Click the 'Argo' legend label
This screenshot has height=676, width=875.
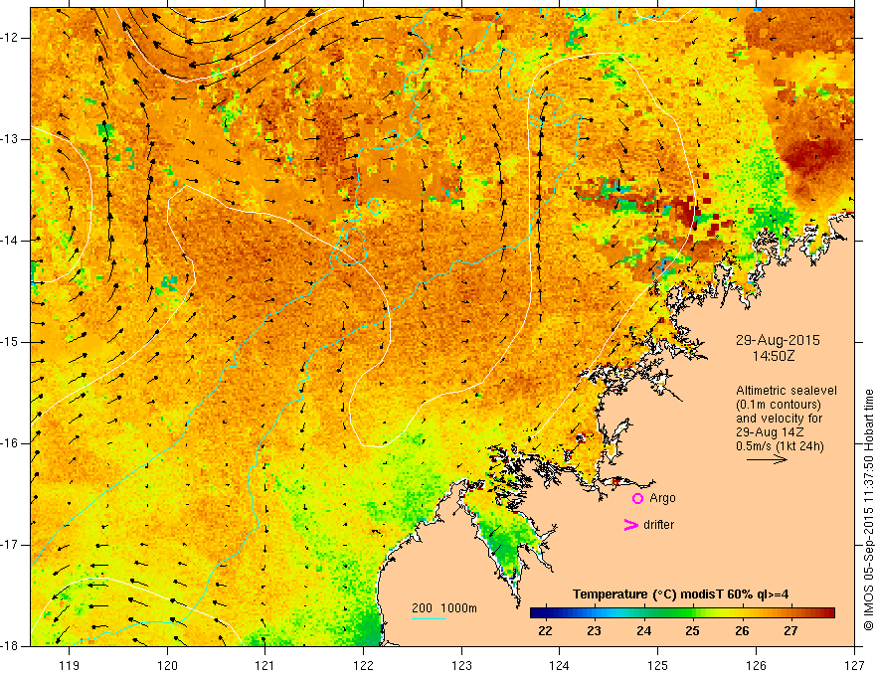(x=662, y=498)
